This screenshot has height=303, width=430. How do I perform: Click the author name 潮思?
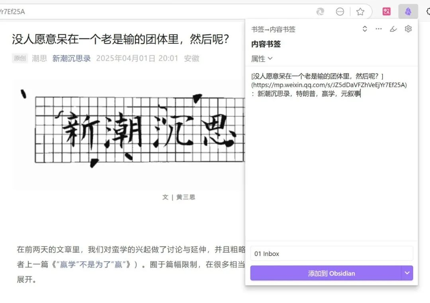pos(39,59)
